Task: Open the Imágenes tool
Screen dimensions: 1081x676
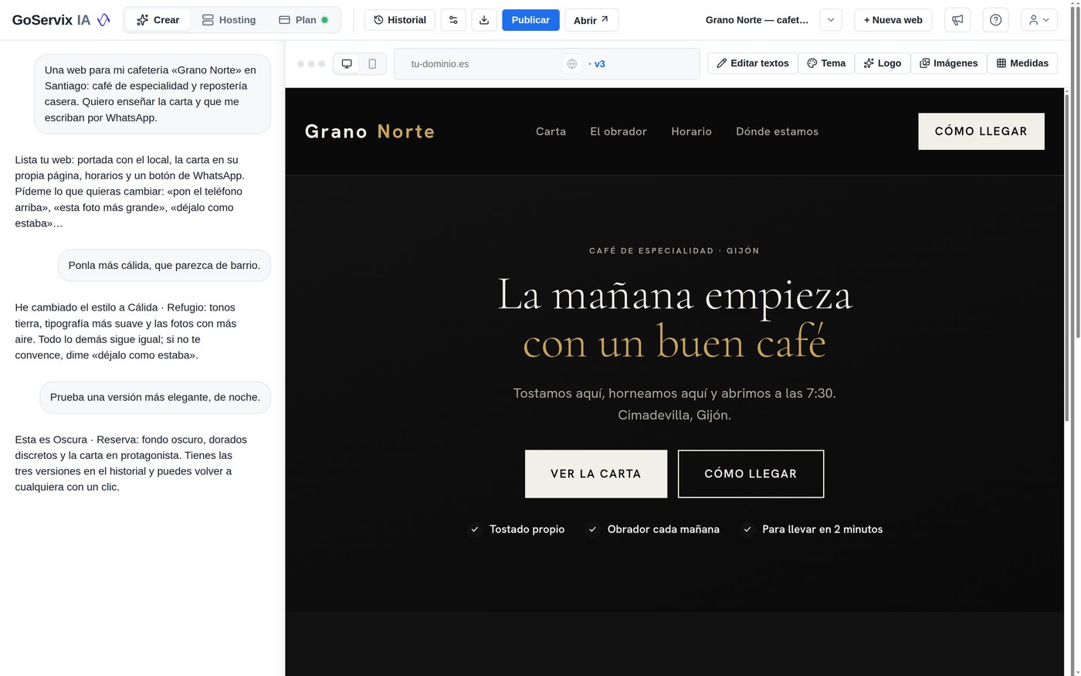Action: click(949, 63)
